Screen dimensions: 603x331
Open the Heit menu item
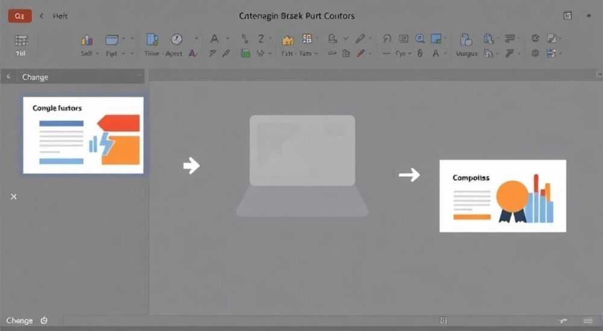(x=60, y=16)
